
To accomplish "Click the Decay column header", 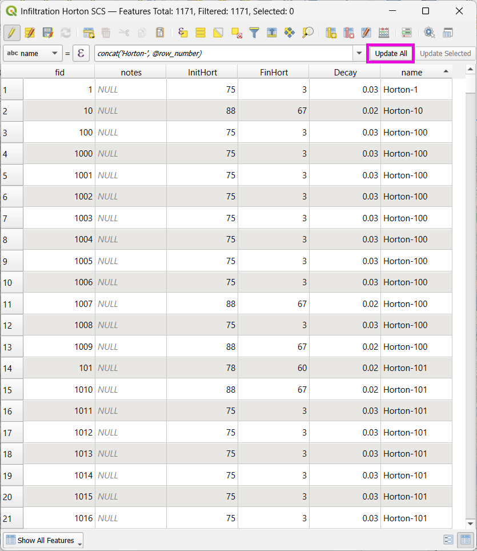I will point(345,72).
